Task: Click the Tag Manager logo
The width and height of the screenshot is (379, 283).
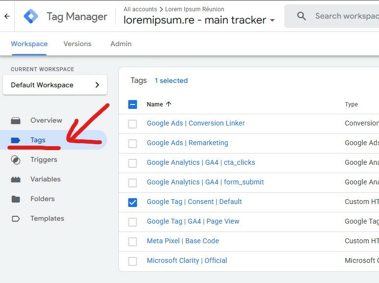Action: (x=31, y=16)
